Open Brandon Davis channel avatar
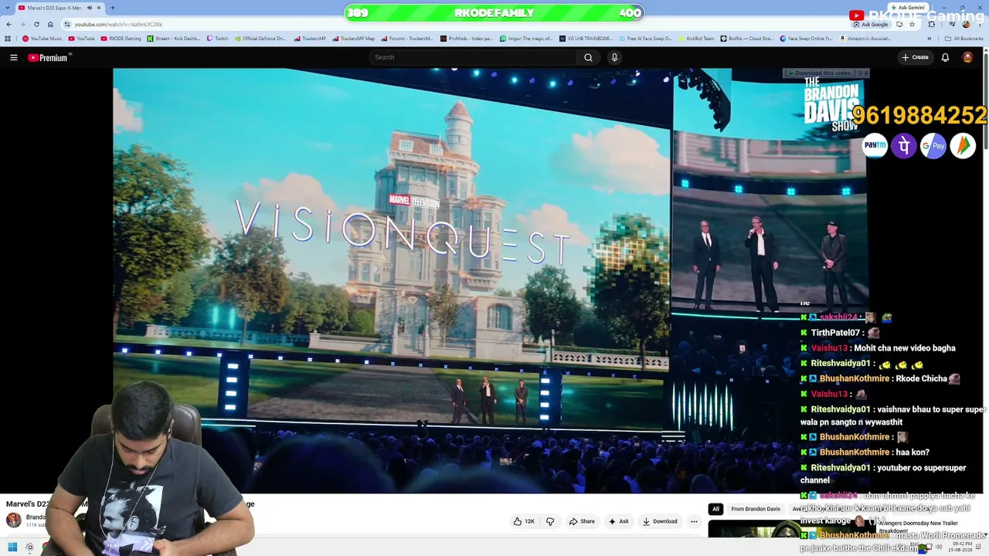This screenshot has width=989, height=556. tap(14, 520)
